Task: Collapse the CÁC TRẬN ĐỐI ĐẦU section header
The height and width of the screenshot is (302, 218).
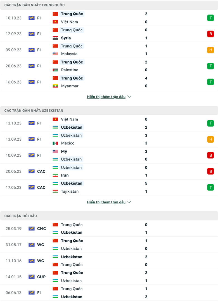Action: pos(109,216)
